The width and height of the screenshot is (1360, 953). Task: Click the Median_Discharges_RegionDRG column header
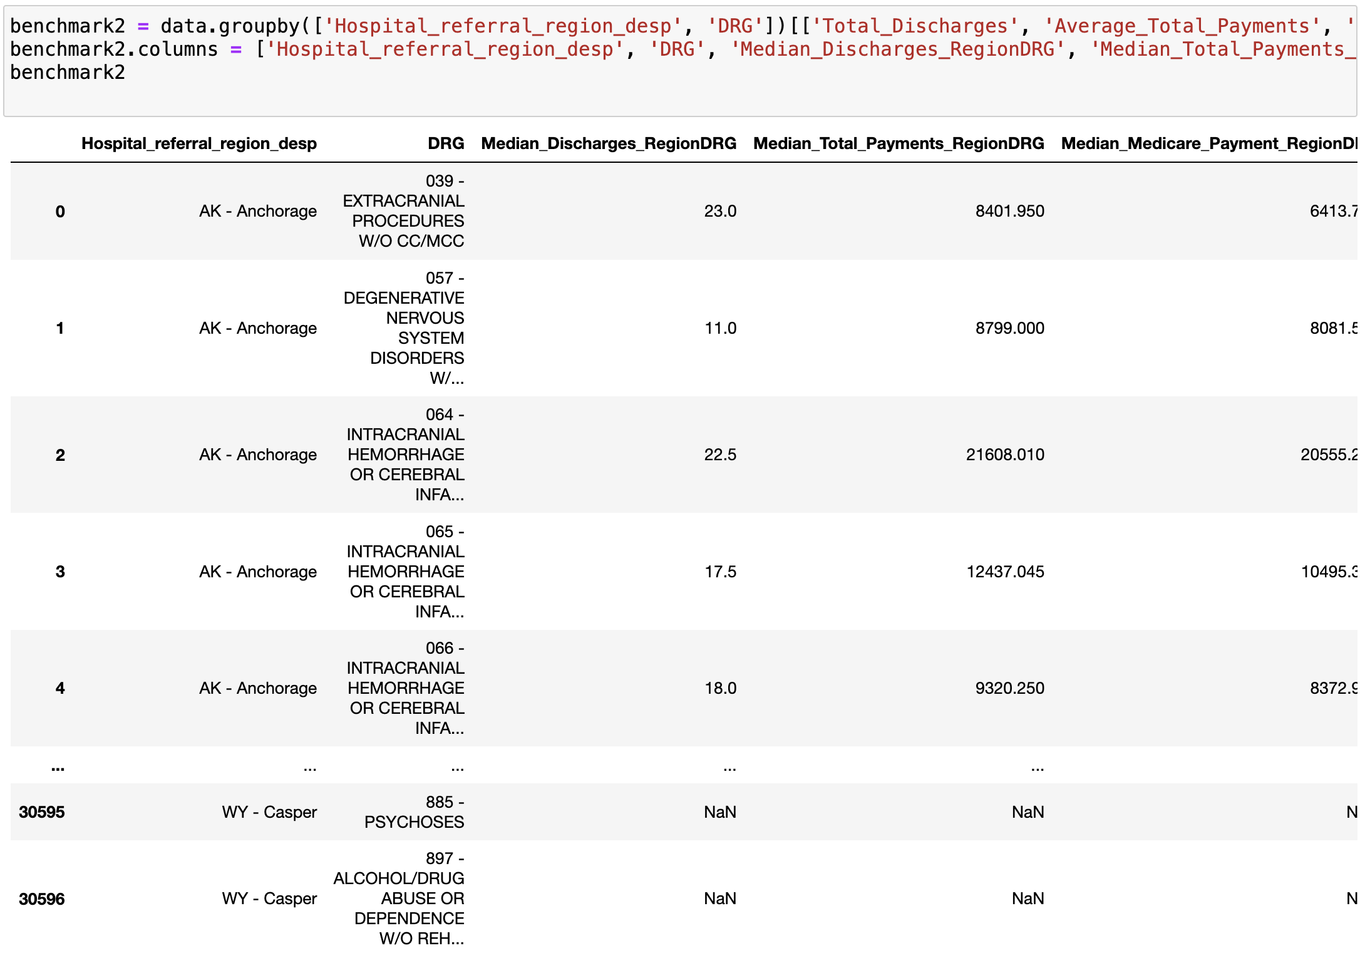tap(608, 143)
